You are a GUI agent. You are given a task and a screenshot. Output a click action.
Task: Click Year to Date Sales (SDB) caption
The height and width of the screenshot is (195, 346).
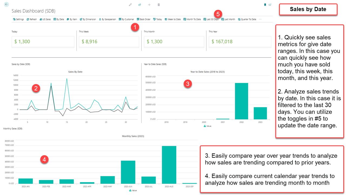[155, 64]
